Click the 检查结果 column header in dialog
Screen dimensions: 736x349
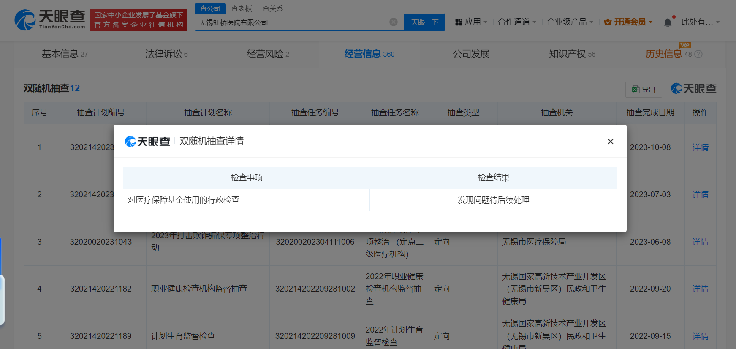tap(494, 178)
